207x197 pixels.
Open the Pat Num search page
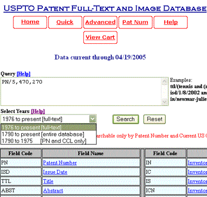click(x=136, y=22)
